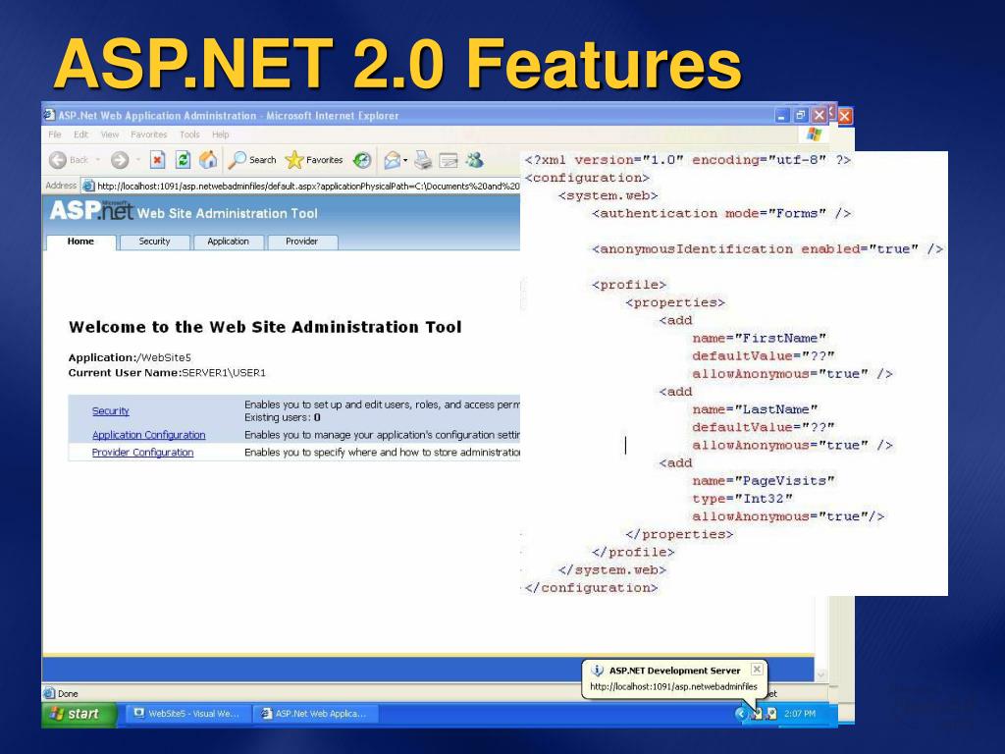Screen dimensions: 1005x754
Task: Expand hidden tray icons with the chevron
Action: click(742, 714)
